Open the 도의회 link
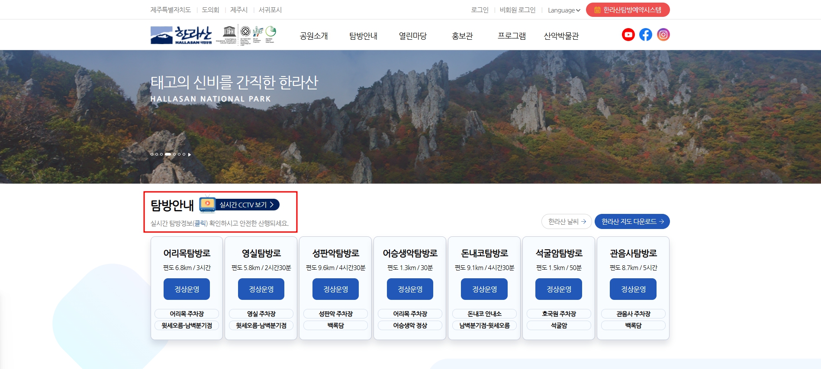 coord(210,10)
